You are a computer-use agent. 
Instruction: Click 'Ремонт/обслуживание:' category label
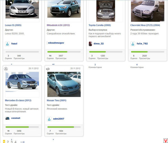coord(143,30)
